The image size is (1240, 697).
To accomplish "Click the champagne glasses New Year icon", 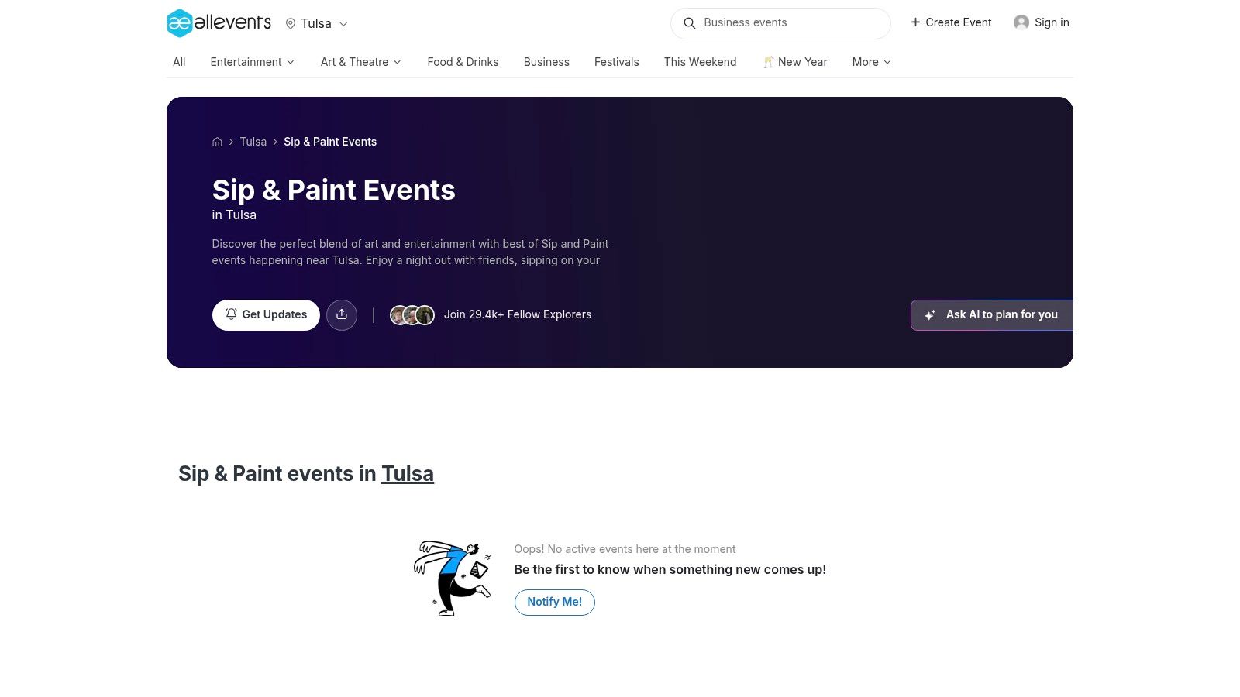I will [768, 61].
